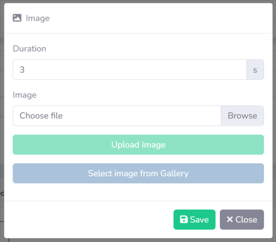Select the value 3 in Duration field

pyautogui.click(x=22, y=70)
